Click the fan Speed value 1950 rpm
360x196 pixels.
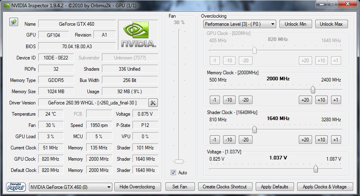pyautogui.click(x=99, y=125)
